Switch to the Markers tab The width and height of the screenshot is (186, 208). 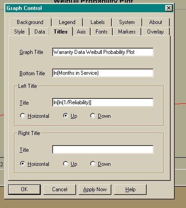coord(127,32)
